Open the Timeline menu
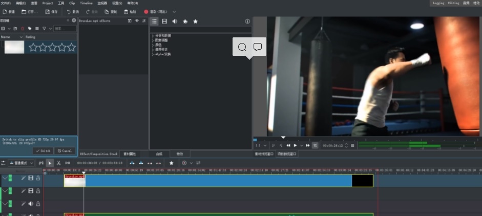This screenshot has width=482, height=216. coord(86,3)
